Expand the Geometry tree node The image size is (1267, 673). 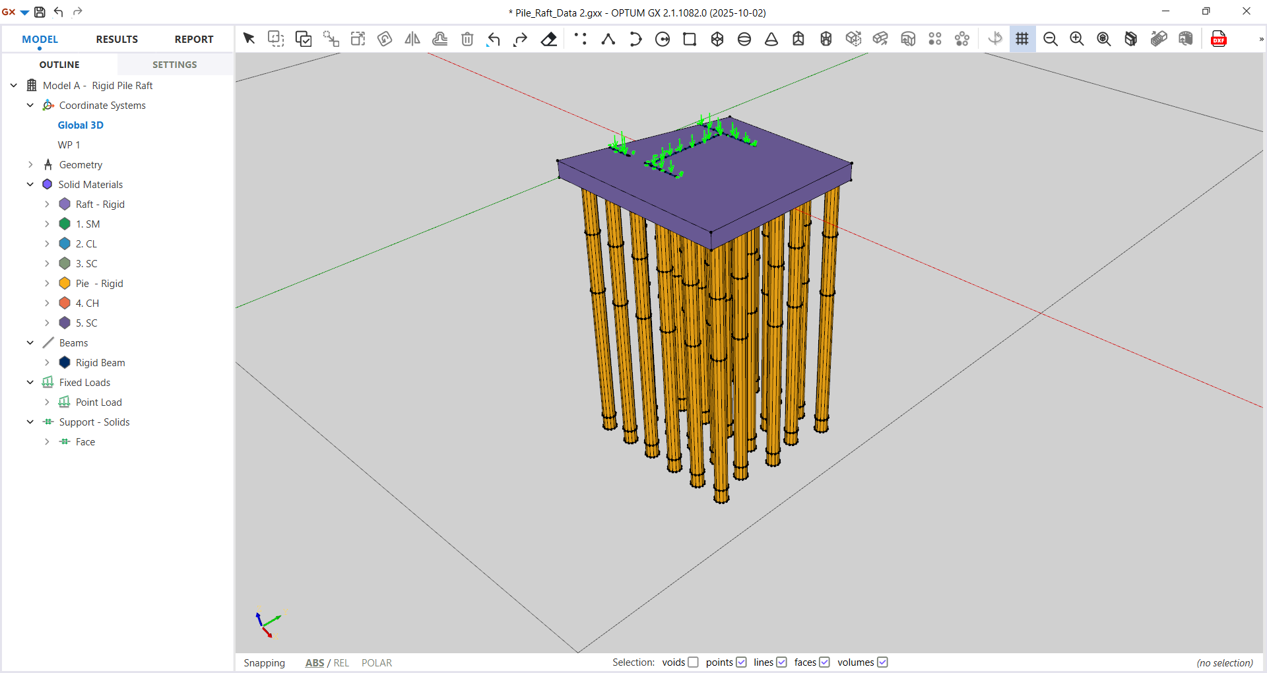click(x=30, y=165)
